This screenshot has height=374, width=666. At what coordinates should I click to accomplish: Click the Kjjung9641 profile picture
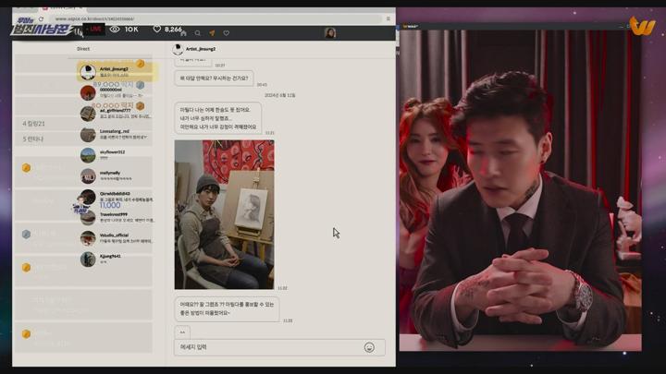(x=88, y=259)
